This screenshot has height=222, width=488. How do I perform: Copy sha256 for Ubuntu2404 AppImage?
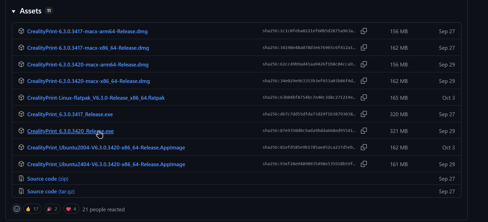pyautogui.click(x=364, y=164)
